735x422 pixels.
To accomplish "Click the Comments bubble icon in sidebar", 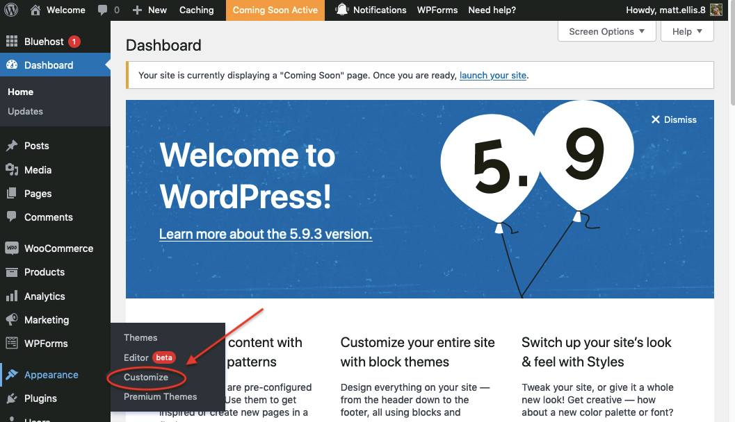I will (x=12, y=217).
